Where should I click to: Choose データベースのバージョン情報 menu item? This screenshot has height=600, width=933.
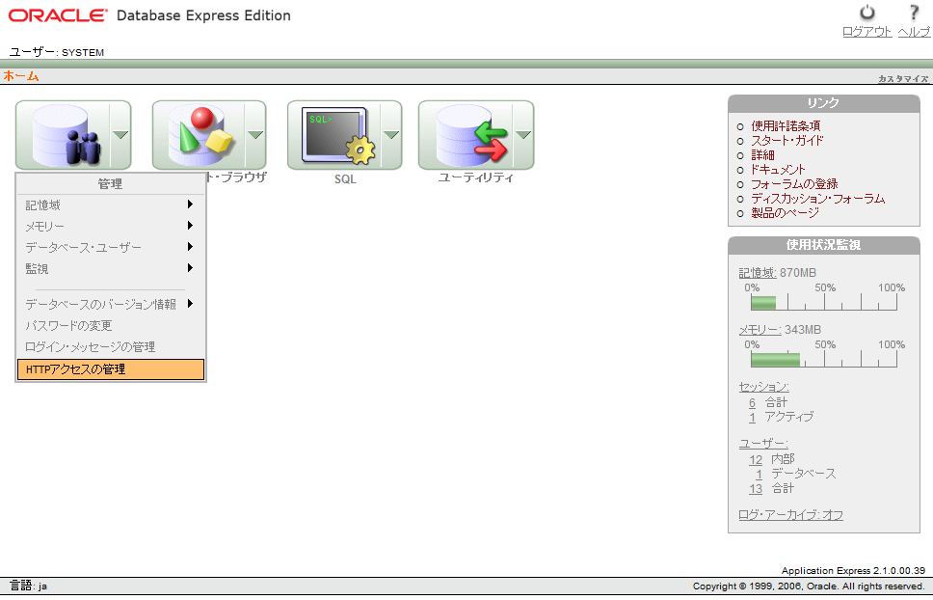pos(111,304)
